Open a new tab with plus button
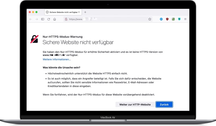Image resolution: width=216 pixels, height=126 pixels. tap(85, 12)
